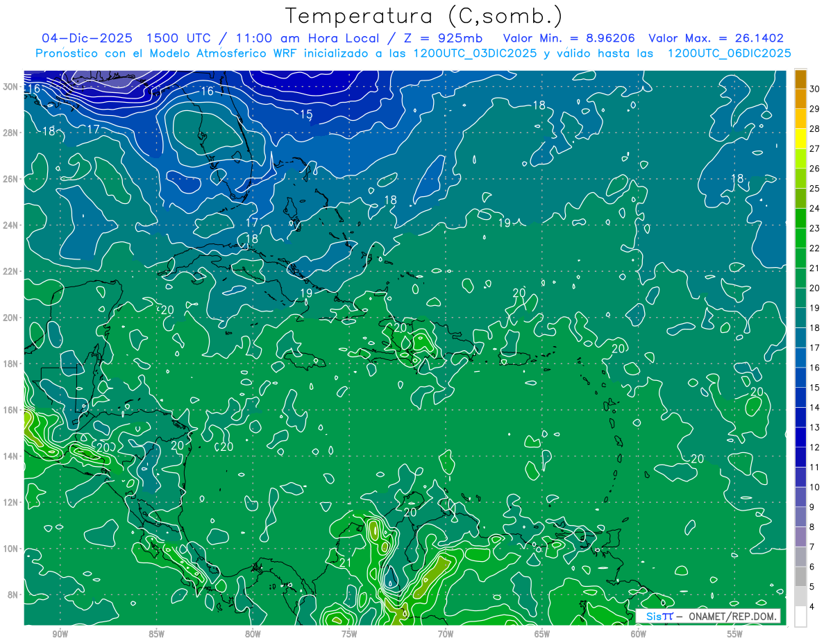Click the '26N' latitude axis label
The width and height of the screenshot is (833, 643).
pyautogui.click(x=10, y=179)
